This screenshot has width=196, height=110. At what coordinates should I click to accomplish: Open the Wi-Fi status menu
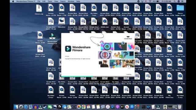pyautogui.click(x=150, y=1)
